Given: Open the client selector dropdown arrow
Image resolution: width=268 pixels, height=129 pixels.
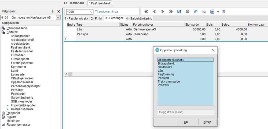Looking at the screenshot, I should coord(58,17).
